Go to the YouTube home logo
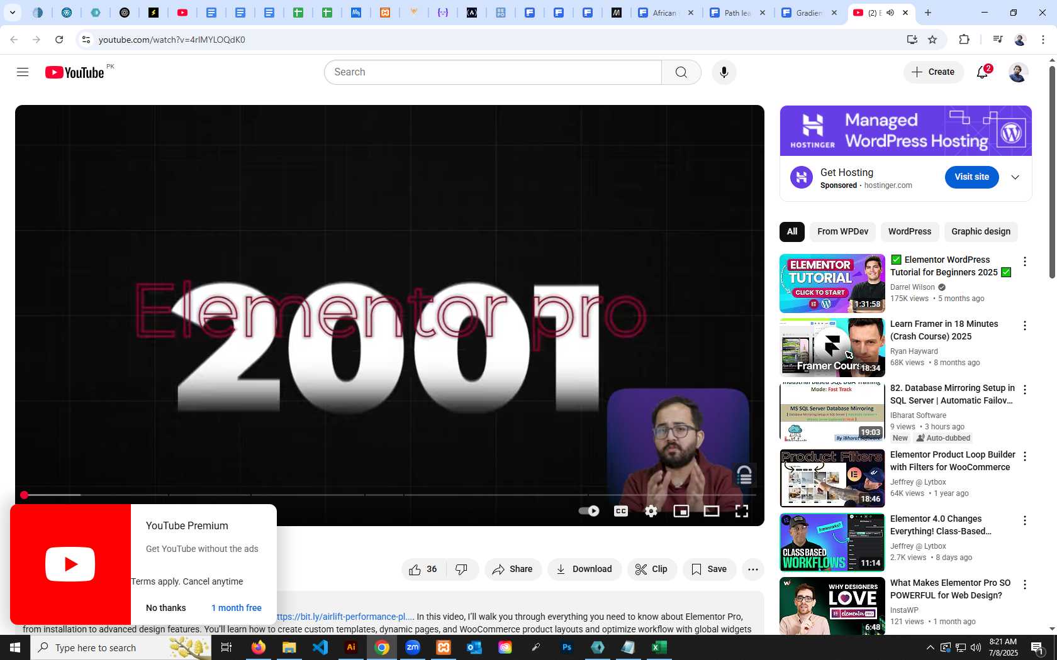 75,72
